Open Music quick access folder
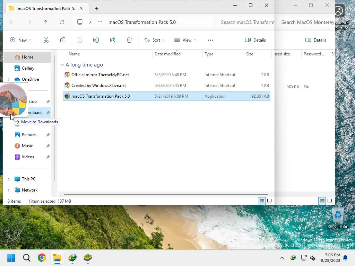 point(27,146)
